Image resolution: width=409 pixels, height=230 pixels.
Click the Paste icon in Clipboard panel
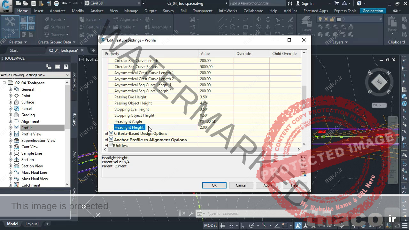coord(392,24)
